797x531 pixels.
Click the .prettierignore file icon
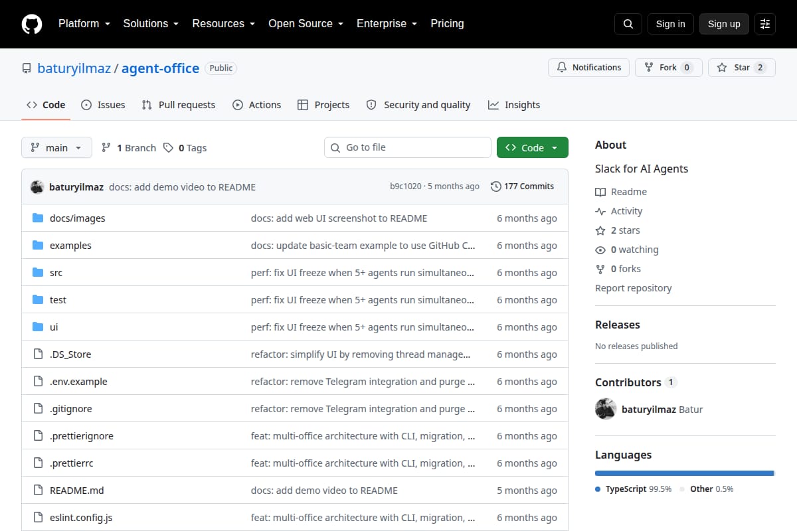pos(38,436)
